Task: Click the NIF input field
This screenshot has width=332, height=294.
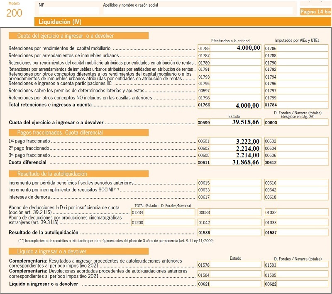Action: [69, 11]
